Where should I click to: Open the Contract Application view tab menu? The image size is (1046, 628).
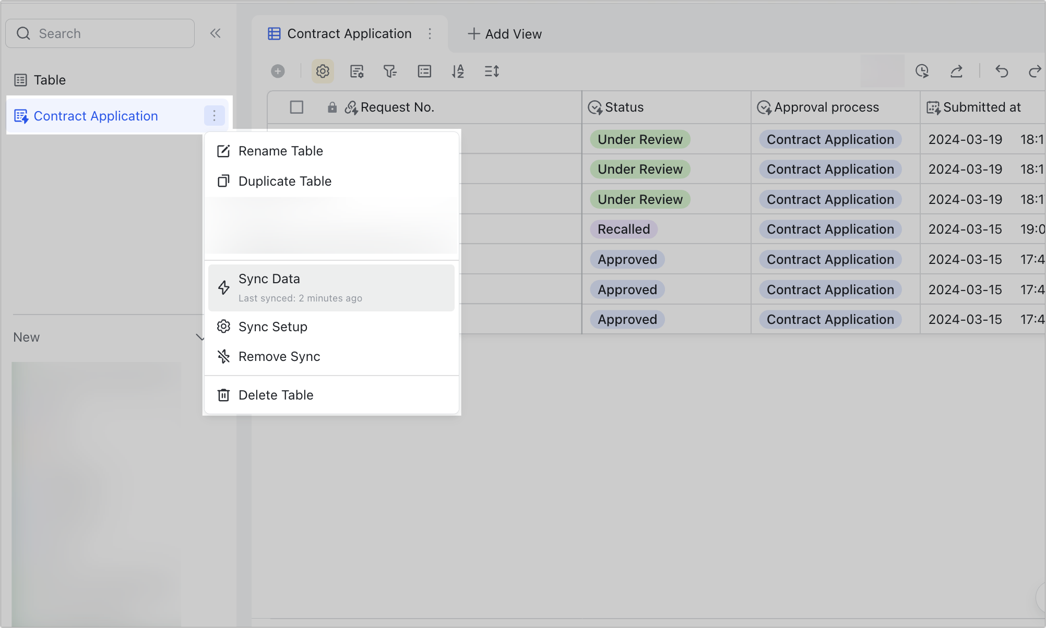click(x=430, y=33)
